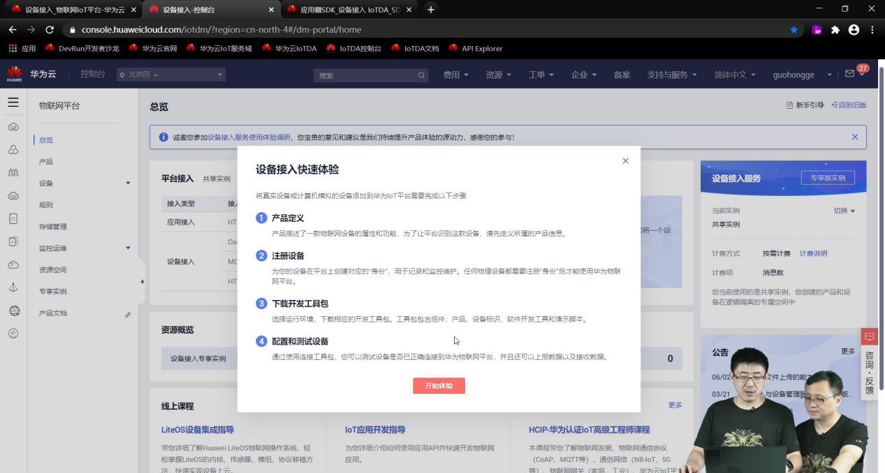Open the hamburger menu in left rail

coord(13,102)
